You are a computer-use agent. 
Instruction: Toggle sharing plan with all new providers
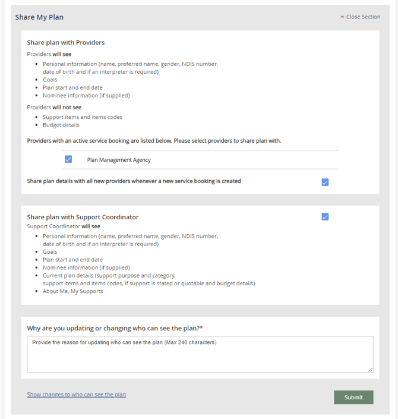pyautogui.click(x=325, y=182)
